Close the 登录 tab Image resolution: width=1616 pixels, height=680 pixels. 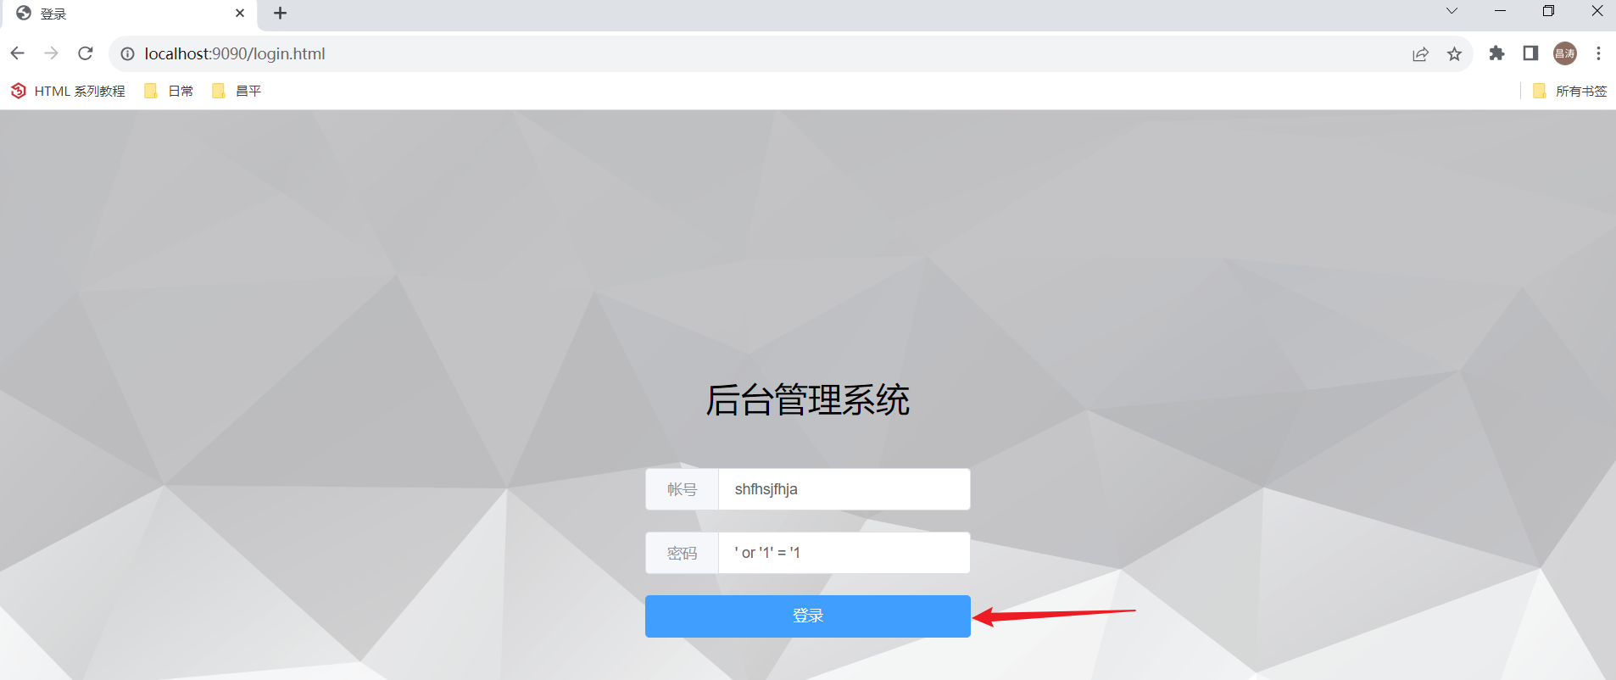[x=240, y=13]
